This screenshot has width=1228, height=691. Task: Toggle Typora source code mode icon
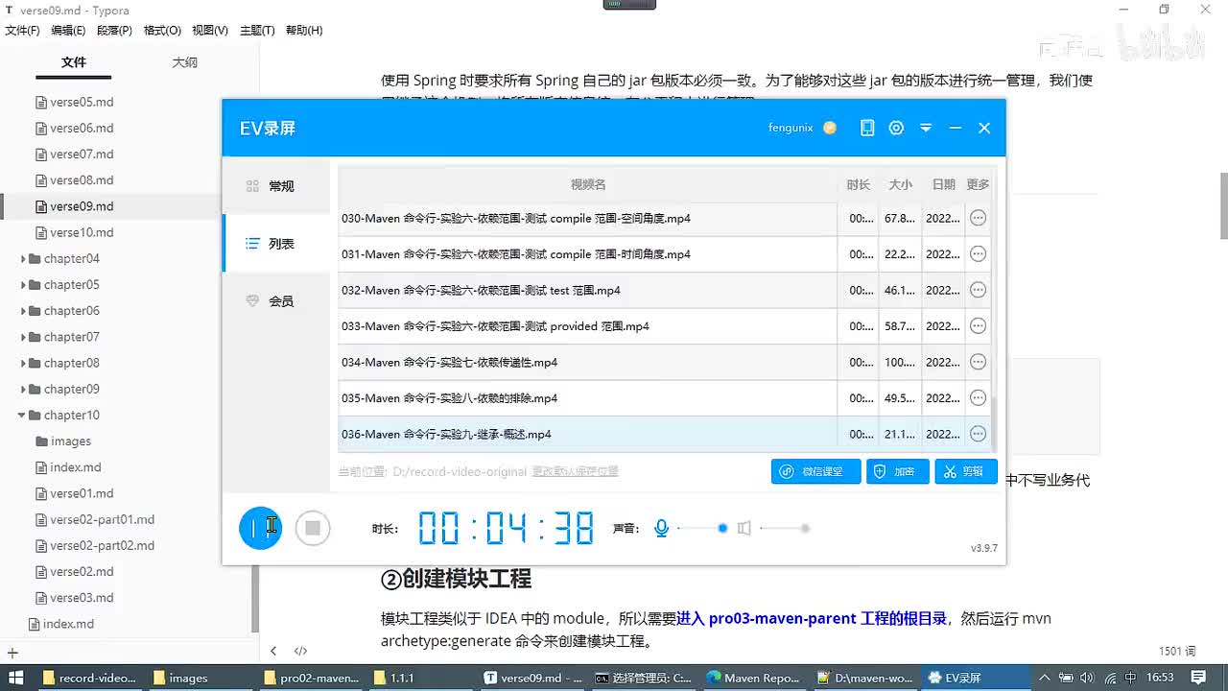[300, 651]
